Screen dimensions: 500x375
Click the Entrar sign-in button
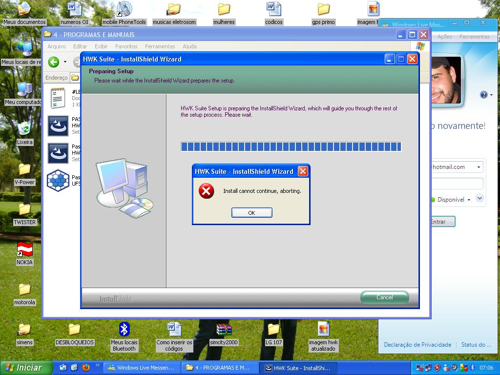click(443, 222)
